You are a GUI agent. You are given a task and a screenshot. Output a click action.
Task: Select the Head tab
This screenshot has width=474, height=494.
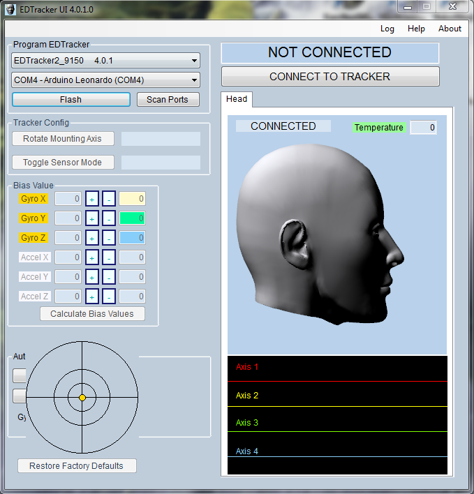[237, 99]
